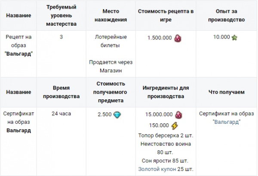Click the red crystal icon beside 1.500.000
The width and height of the screenshot is (258, 176).
tap(178, 38)
